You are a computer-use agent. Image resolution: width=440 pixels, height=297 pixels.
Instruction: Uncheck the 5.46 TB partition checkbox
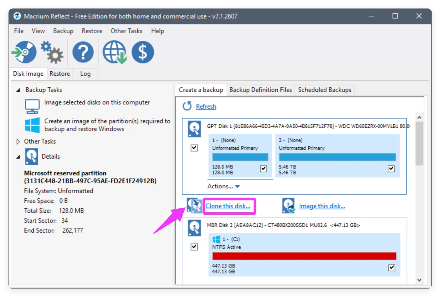(x=391, y=169)
